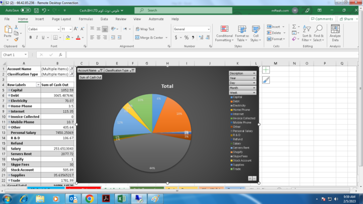Image resolution: width=363 pixels, height=204 pixels.
Task: Click the Share button
Action: [x=346, y=19]
